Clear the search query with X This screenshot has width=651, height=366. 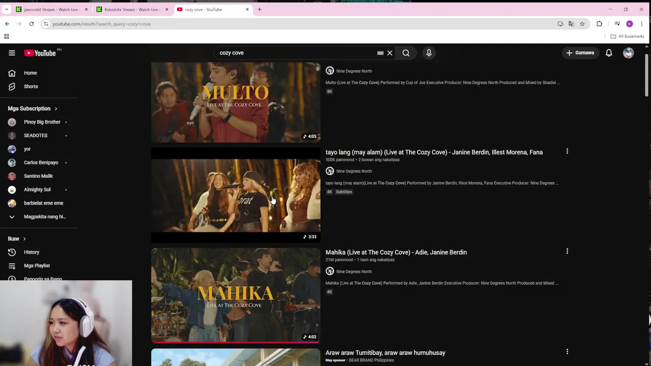pos(390,53)
